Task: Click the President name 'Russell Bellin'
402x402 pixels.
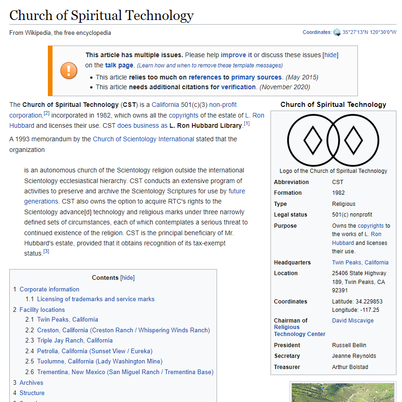Action: pos(349,345)
